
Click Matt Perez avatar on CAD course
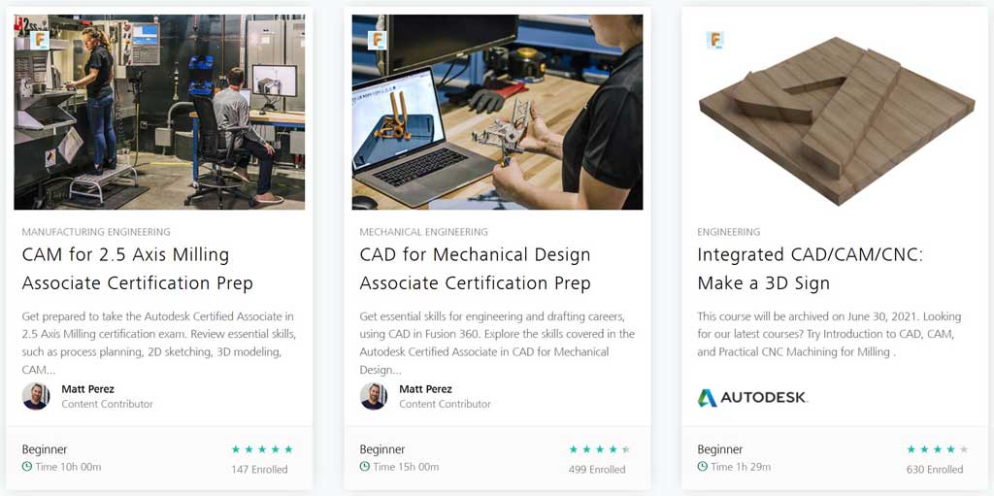pos(374,396)
